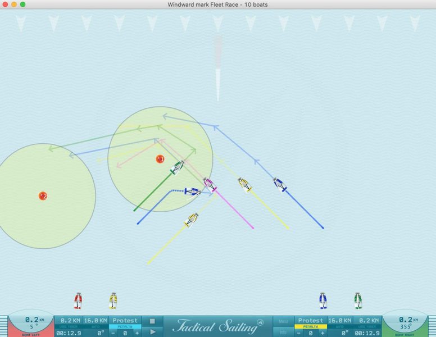The image size is (436, 337).
Task: Click the right wind angle 0° value
Action: point(345,333)
